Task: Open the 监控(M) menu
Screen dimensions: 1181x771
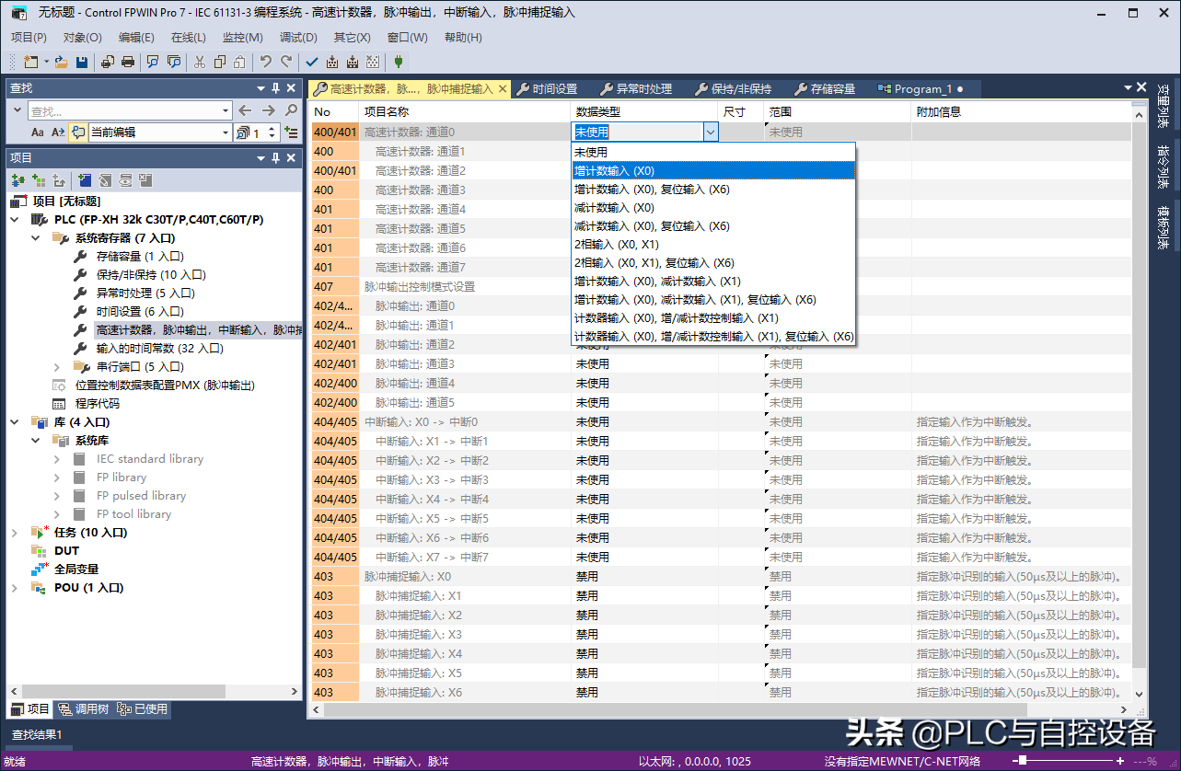Action: click(242, 38)
